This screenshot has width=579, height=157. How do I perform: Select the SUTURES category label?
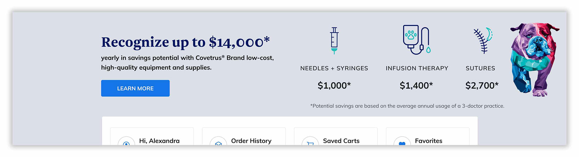(x=480, y=68)
